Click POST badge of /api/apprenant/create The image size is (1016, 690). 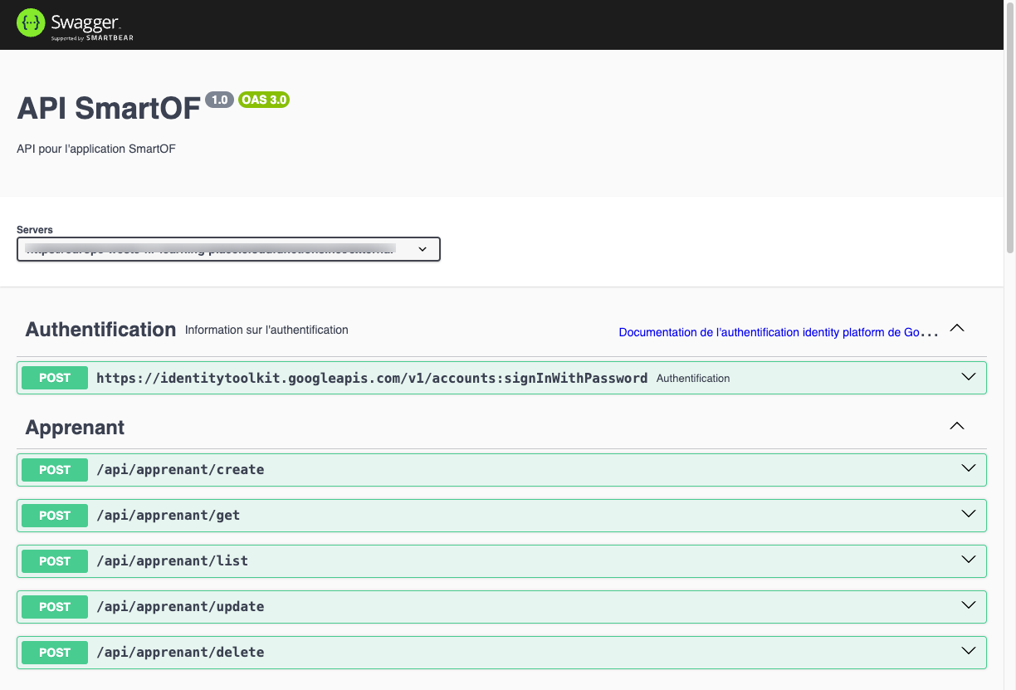tap(55, 470)
